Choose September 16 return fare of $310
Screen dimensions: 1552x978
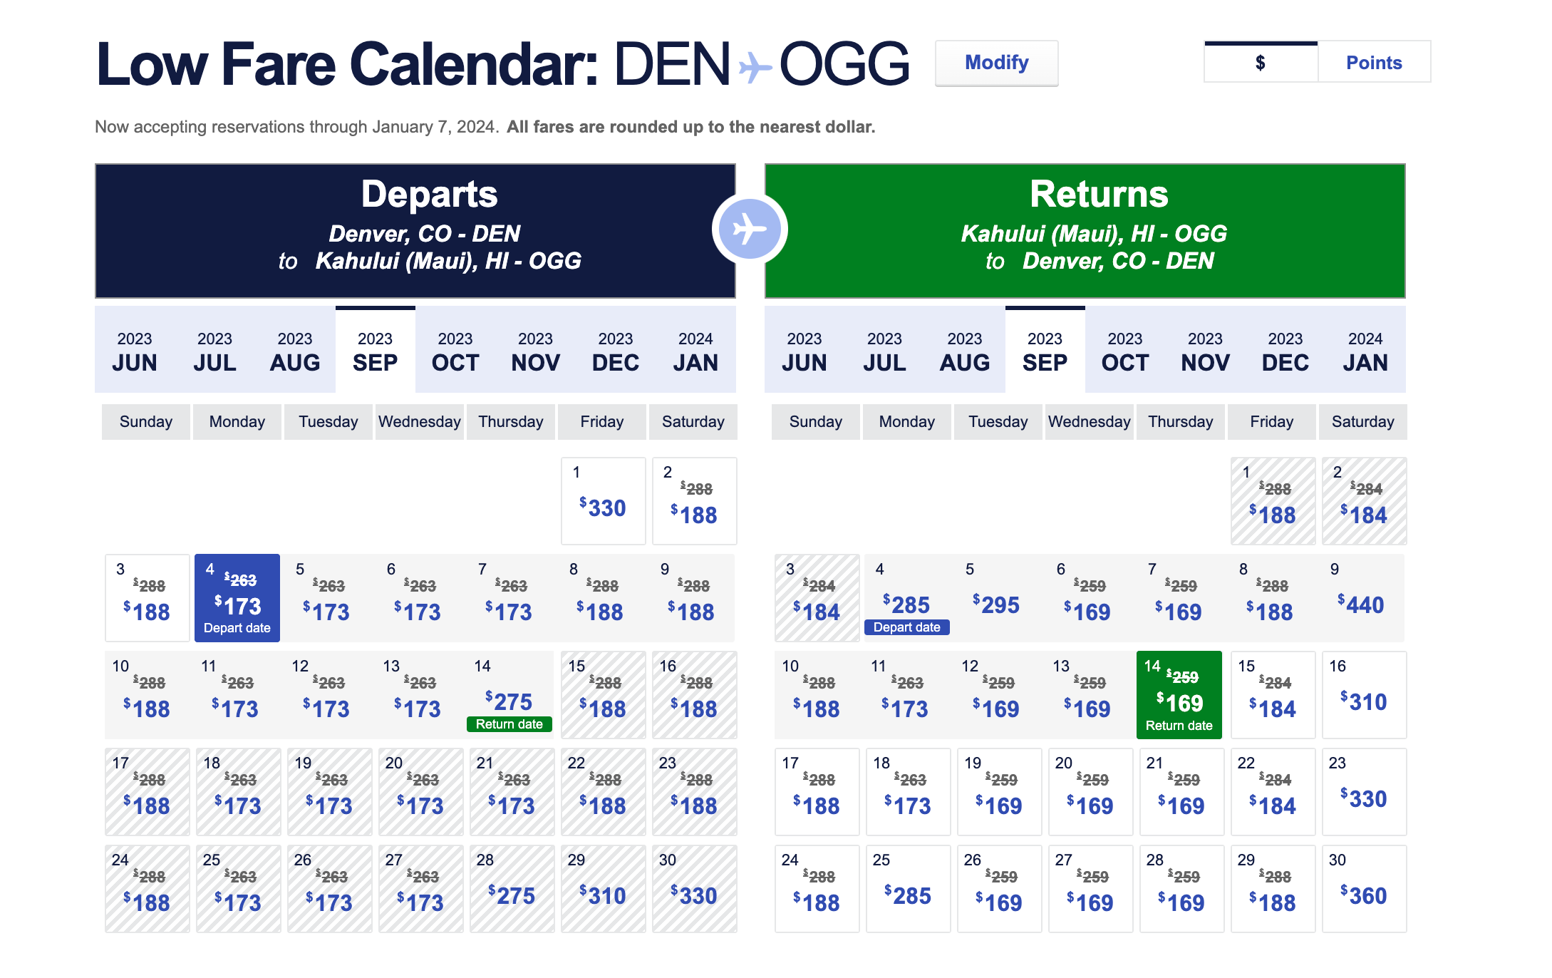point(1363,695)
